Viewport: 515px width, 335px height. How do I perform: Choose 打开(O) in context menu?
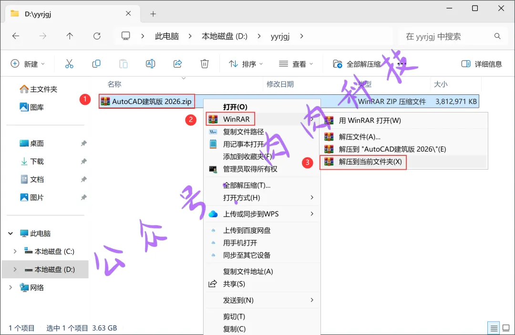coord(262,107)
